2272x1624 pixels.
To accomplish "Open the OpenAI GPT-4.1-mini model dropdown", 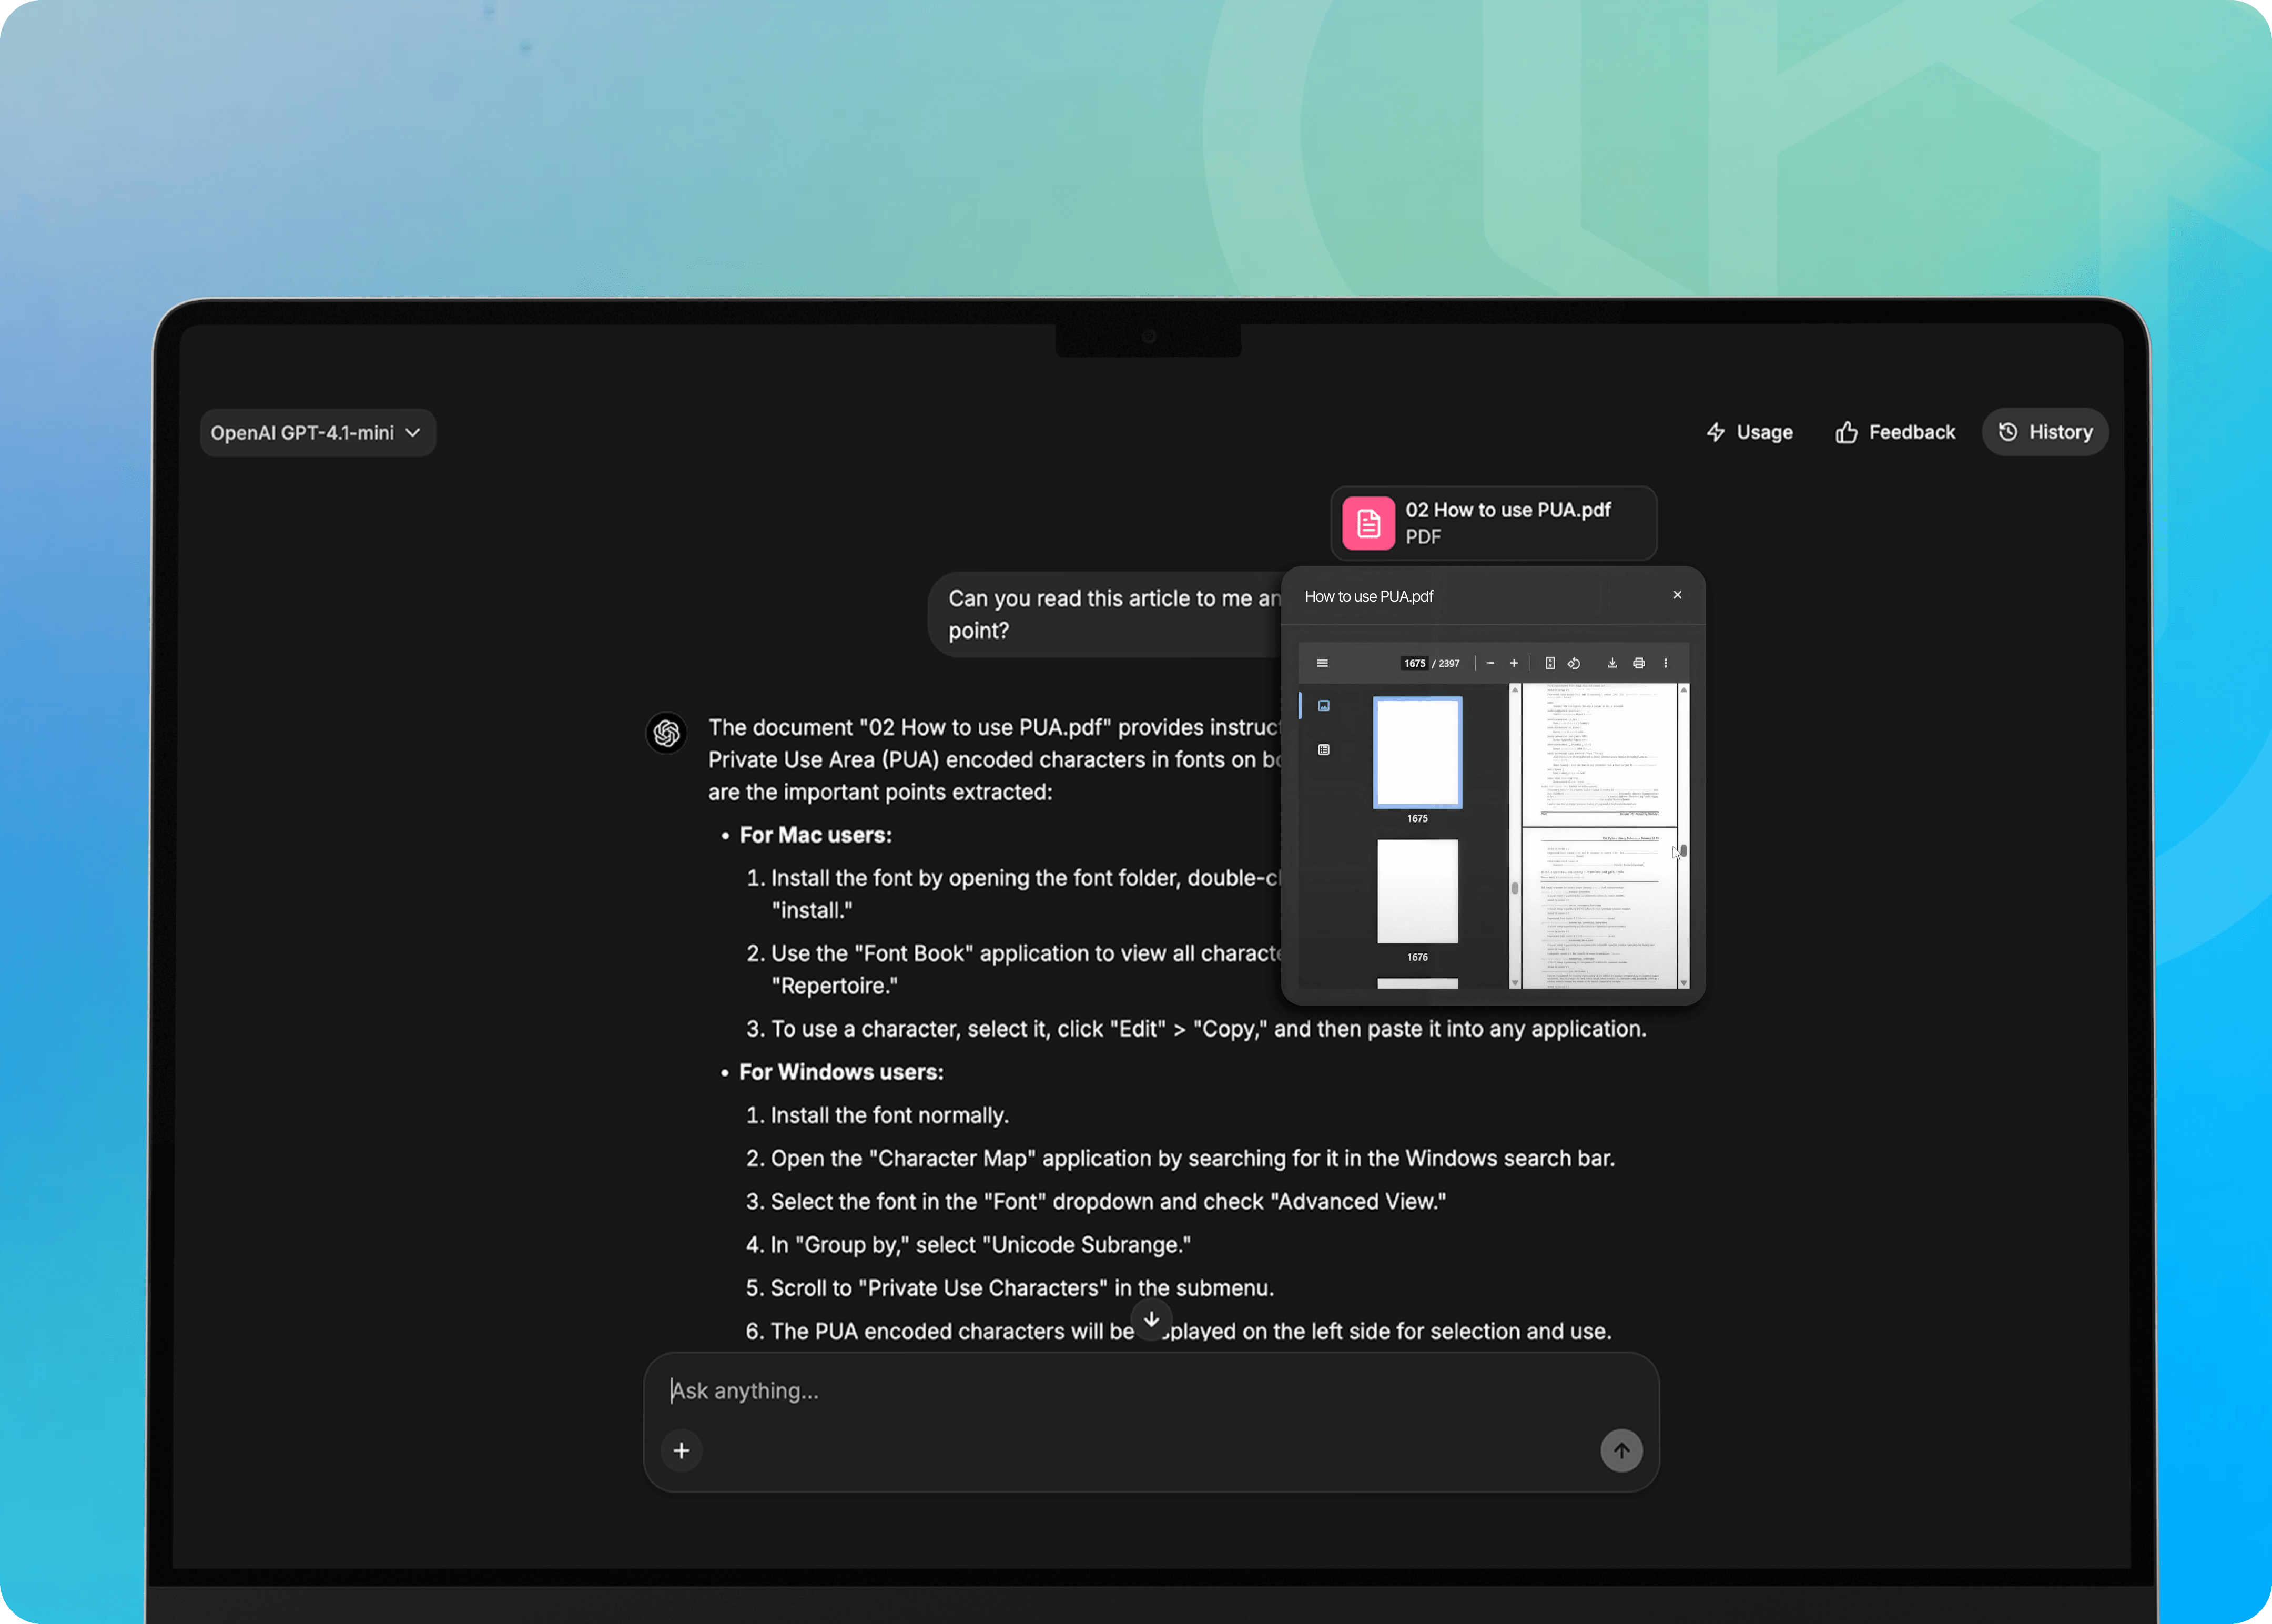I will point(316,432).
